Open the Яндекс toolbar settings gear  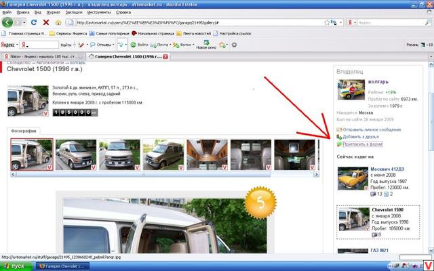pos(234,45)
